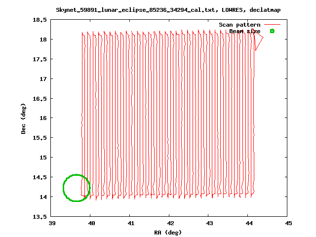The image size is (316, 237).
Task: Click the 'Beam size' legend label
Action: 245,31
